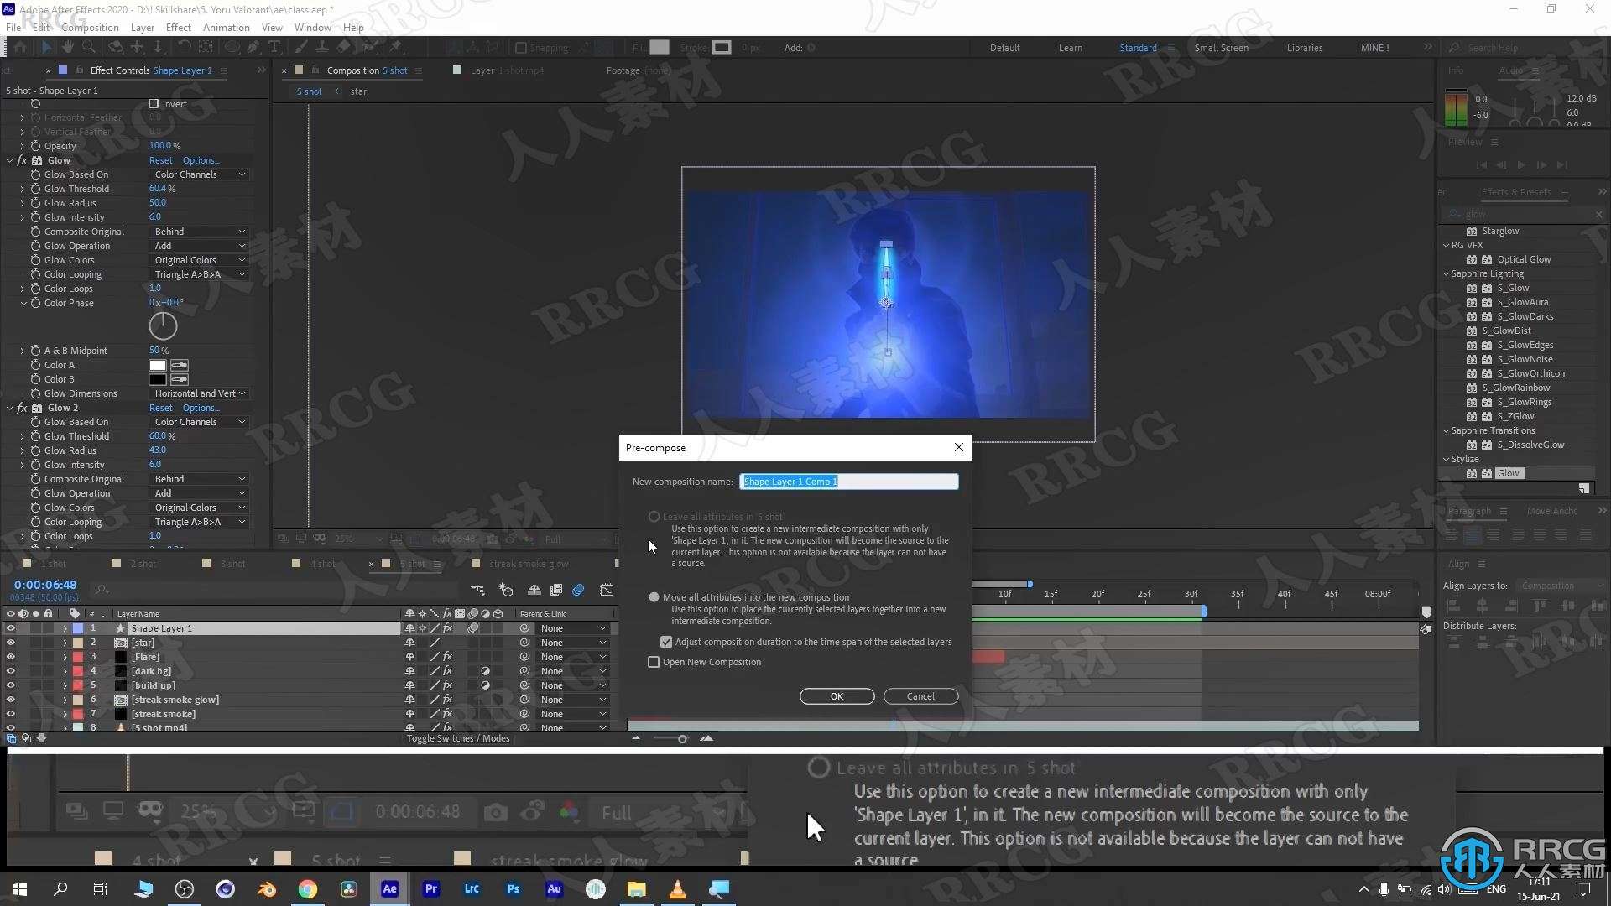Check Open New Composition
The height and width of the screenshot is (906, 1611).
pyautogui.click(x=654, y=662)
